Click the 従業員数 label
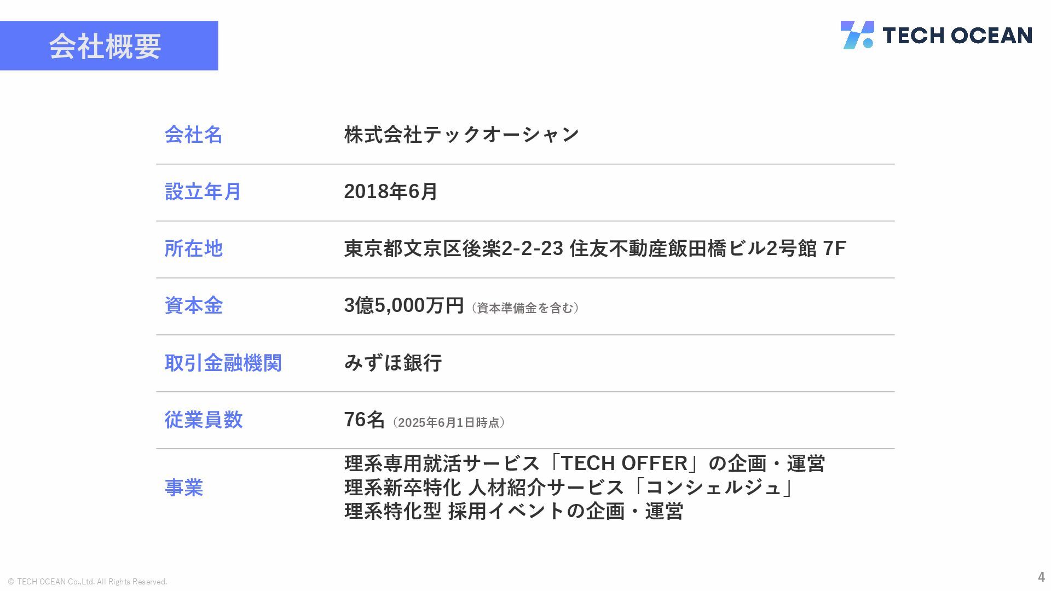The width and height of the screenshot is (1051, 591). (x=203, y=420)
